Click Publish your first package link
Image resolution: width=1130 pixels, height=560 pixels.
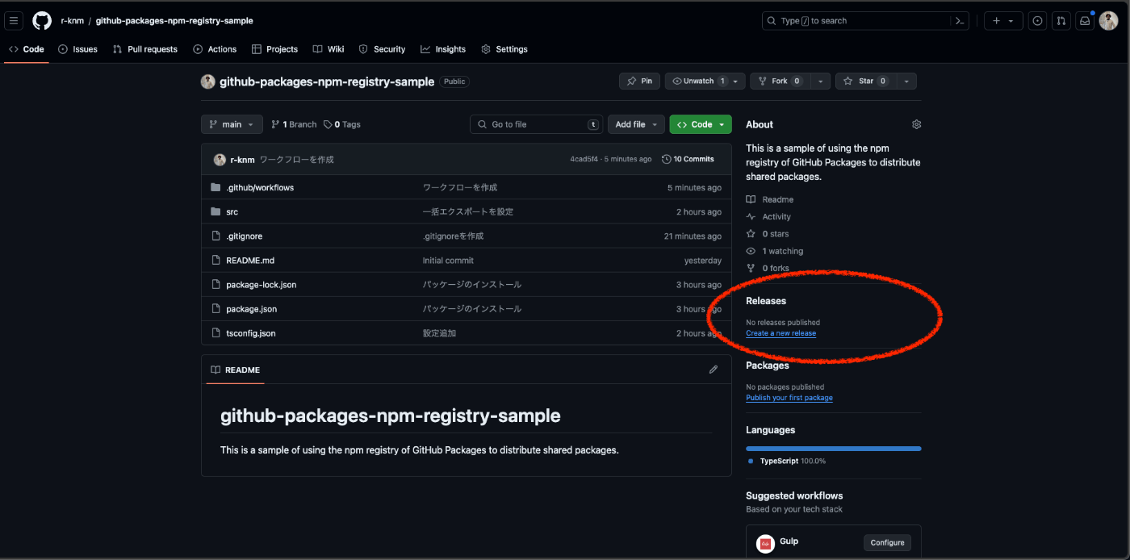[x=789, y=398]
